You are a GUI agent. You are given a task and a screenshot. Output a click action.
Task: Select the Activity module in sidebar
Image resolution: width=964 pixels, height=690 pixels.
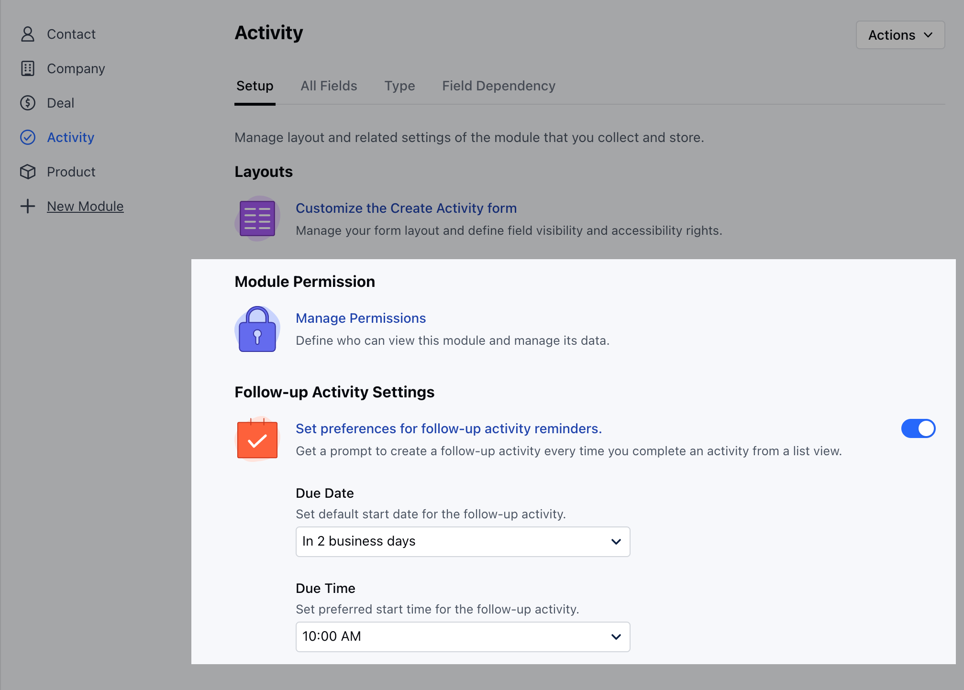70,137
